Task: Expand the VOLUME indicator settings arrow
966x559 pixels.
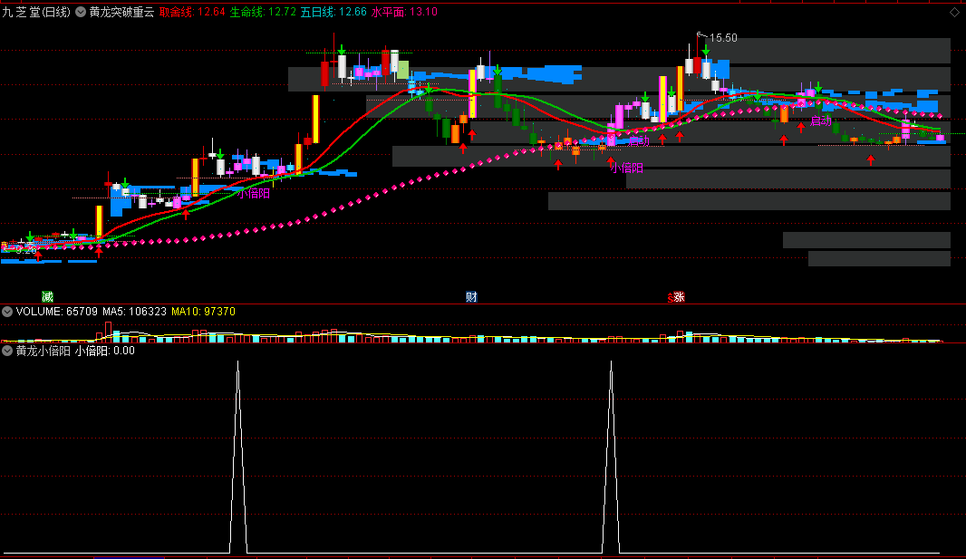Action: pyautogui.click(x=7, y=312)
